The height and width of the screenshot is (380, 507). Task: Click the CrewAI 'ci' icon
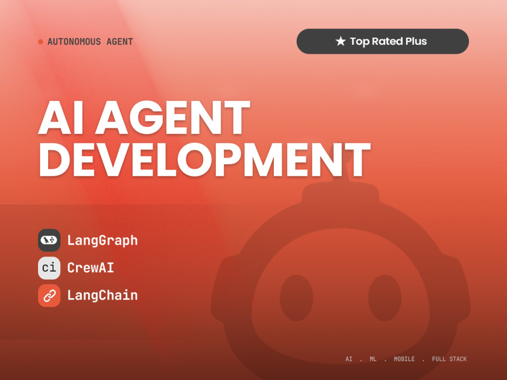coord(49,268)
